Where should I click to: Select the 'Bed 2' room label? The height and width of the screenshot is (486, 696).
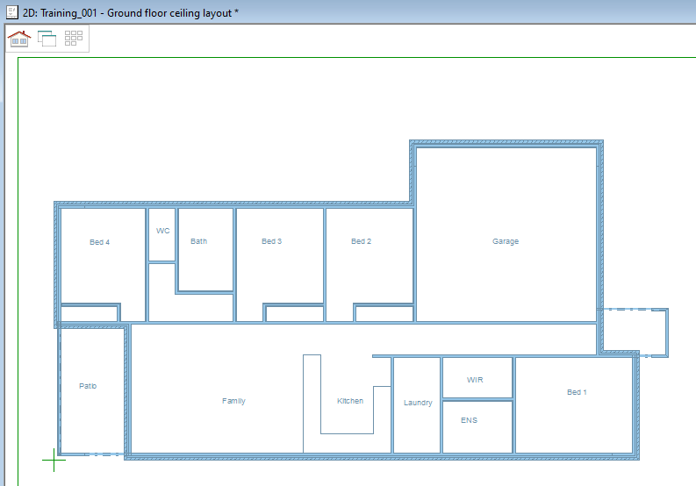361,241
